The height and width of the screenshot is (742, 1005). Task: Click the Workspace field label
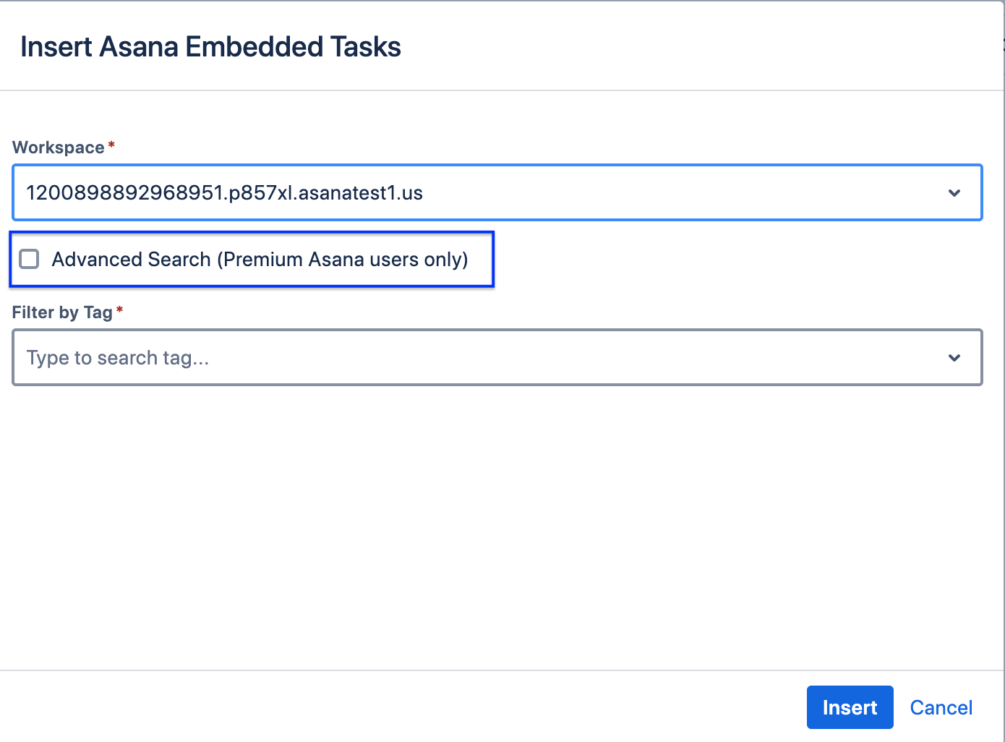pyautogui.click(x=59, y=148)
